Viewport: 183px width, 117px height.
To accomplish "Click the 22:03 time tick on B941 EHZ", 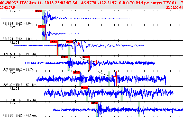I will pos(15,12).
